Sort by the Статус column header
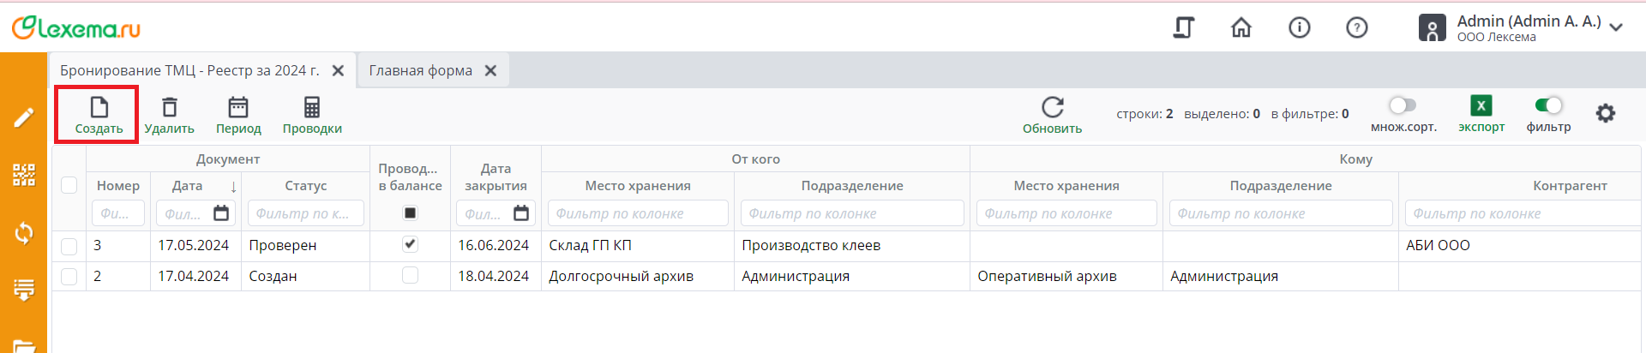1646x353 pixels. [x=305, y=186]
